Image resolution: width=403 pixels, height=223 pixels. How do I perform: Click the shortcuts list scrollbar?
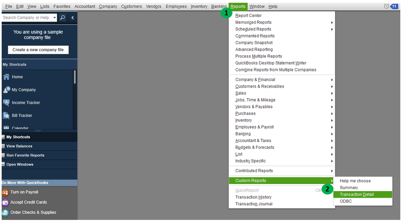click(x=75, y=77)
